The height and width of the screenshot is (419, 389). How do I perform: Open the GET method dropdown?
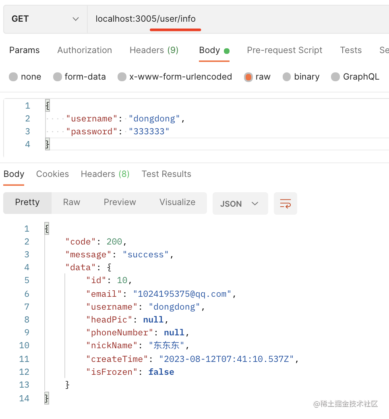coord(45,19)
